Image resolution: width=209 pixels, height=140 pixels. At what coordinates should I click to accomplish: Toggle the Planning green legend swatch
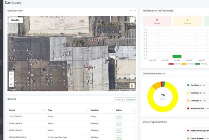[198, 64]
